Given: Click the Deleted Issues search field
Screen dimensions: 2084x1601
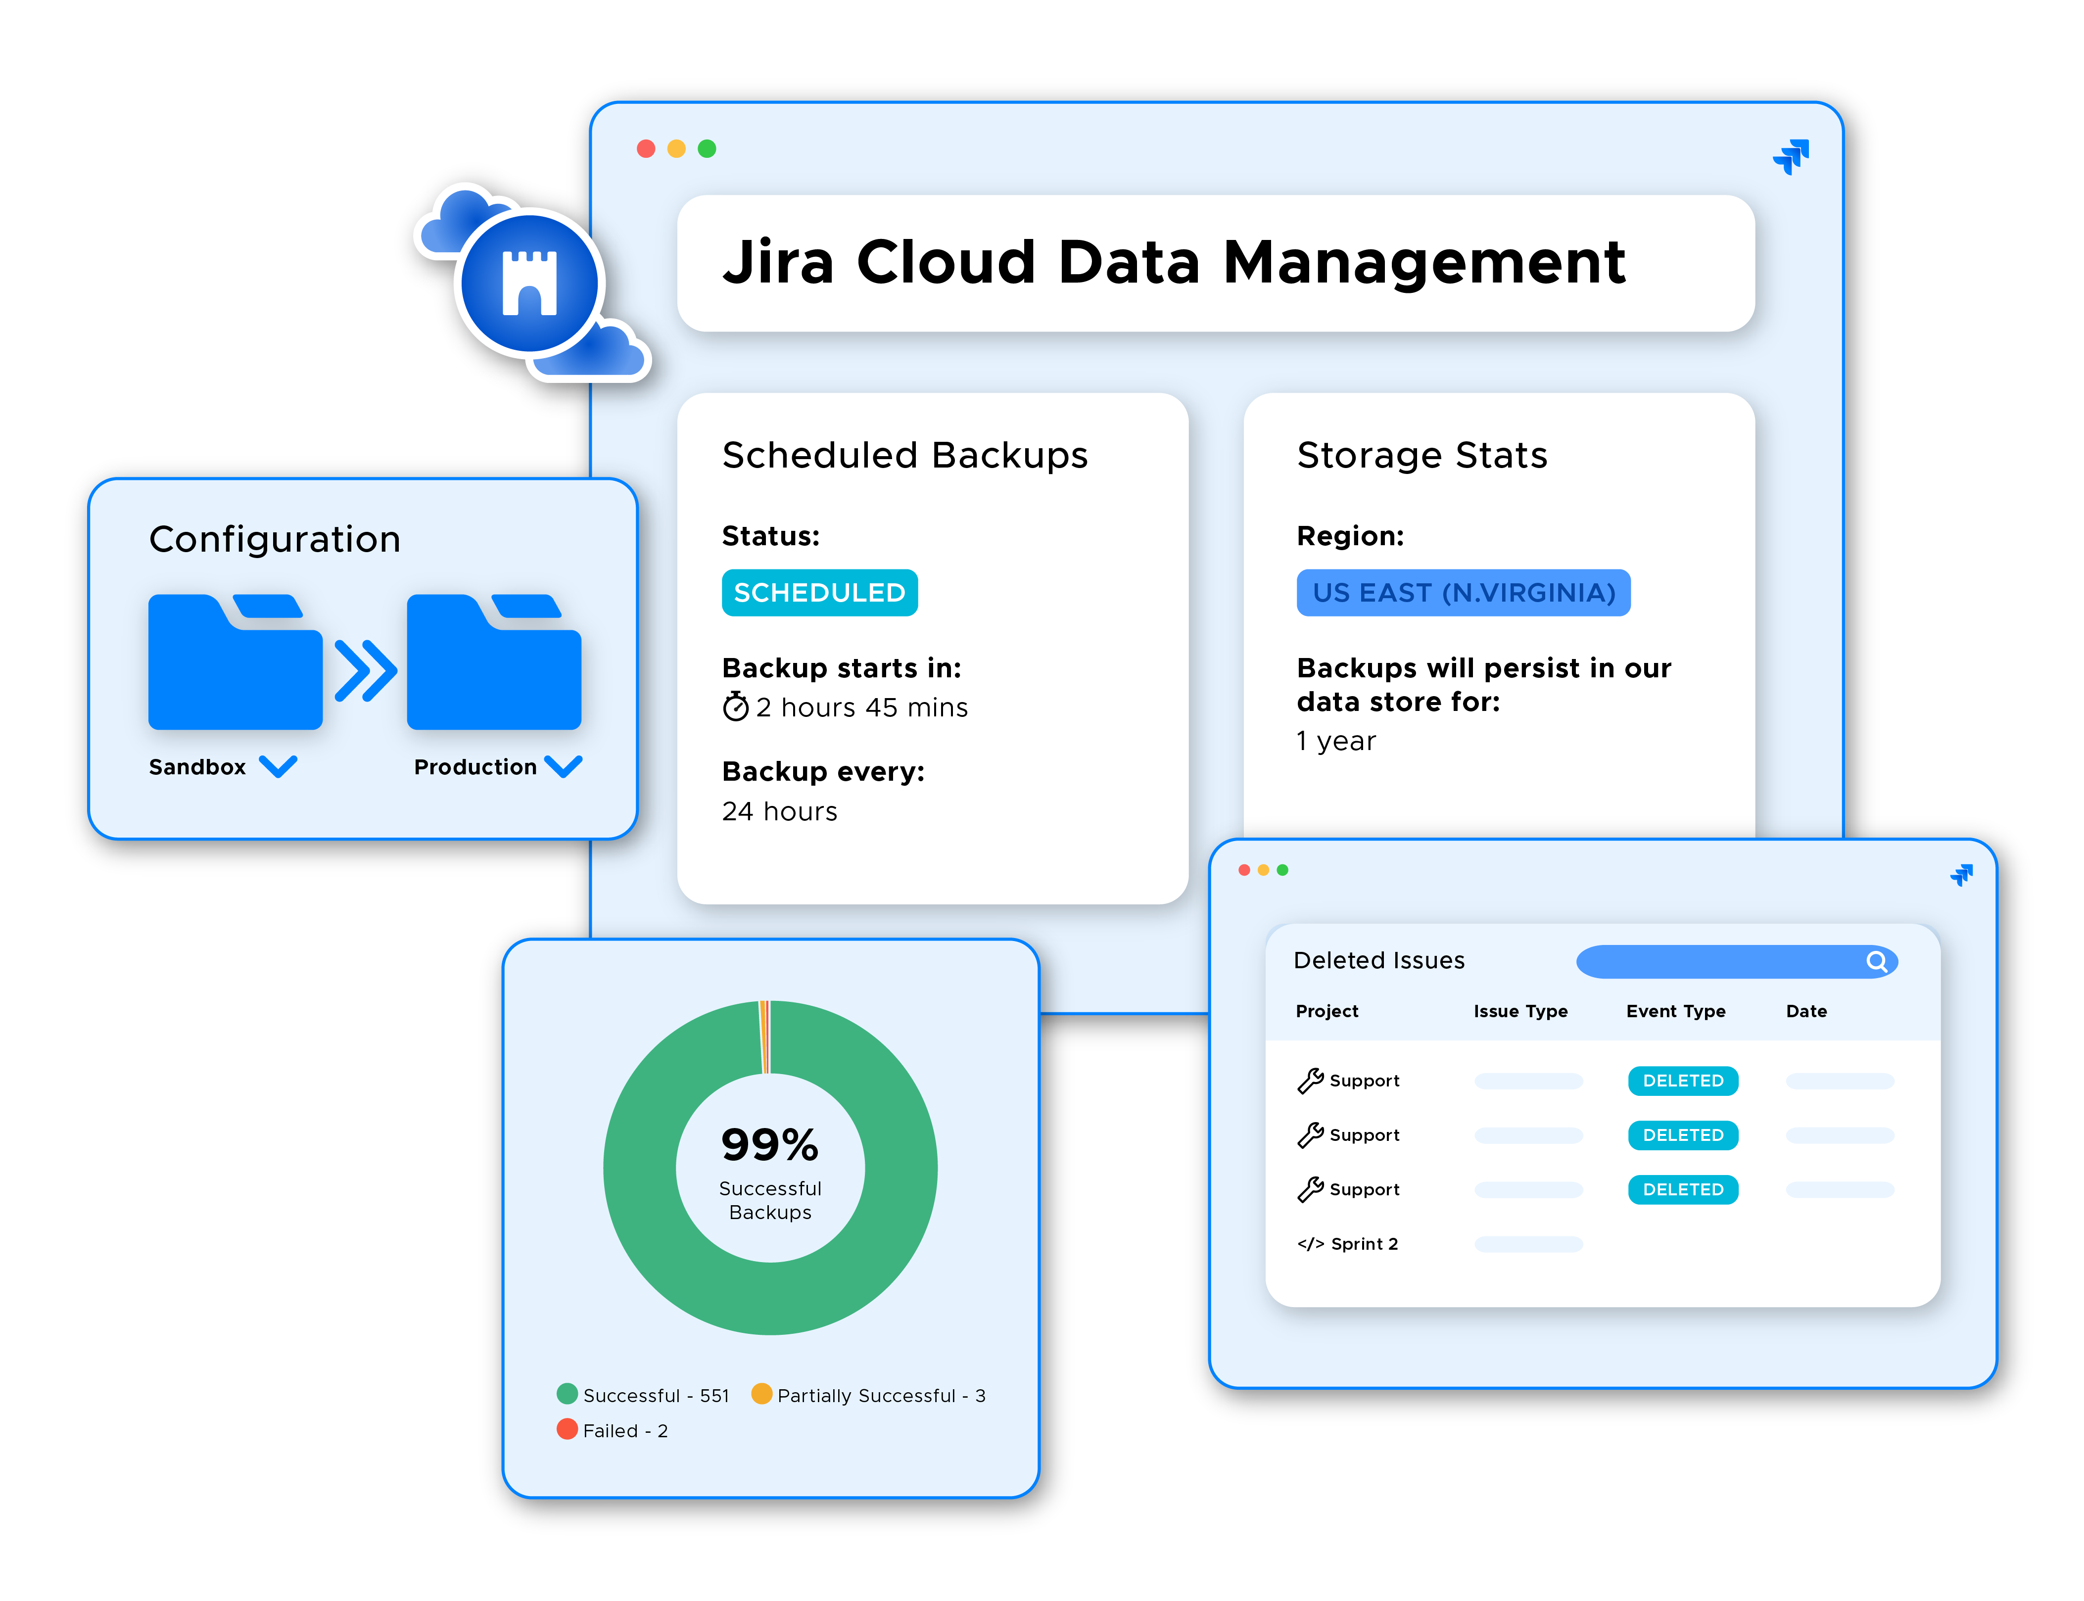Looking at the screenshot, I should (1715, 962).
